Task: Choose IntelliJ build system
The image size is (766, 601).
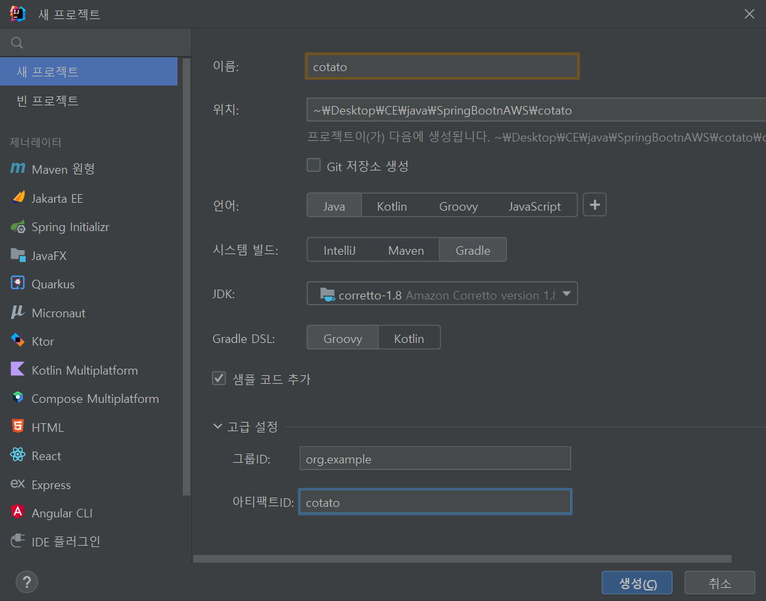Action: (339, 250)
